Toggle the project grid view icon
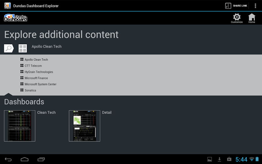This screenshot has width=262, height=164. click(x=23, y=48)
